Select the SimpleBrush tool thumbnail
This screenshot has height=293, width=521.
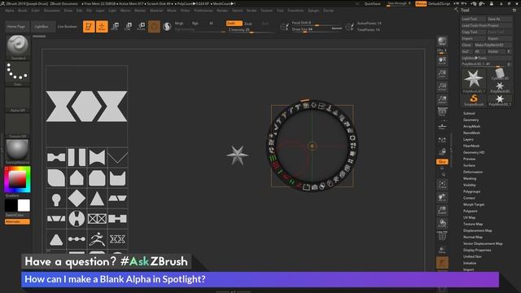(474, 99)
